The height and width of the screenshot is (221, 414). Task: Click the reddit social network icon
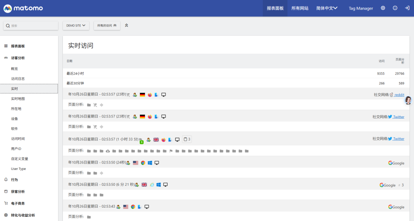(391, 95)
